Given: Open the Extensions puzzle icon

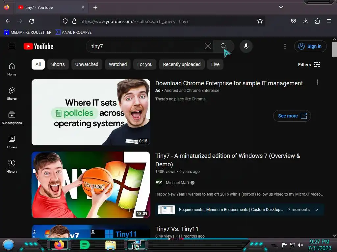Looking at the screenshot, I should click(x=317, y=21).
